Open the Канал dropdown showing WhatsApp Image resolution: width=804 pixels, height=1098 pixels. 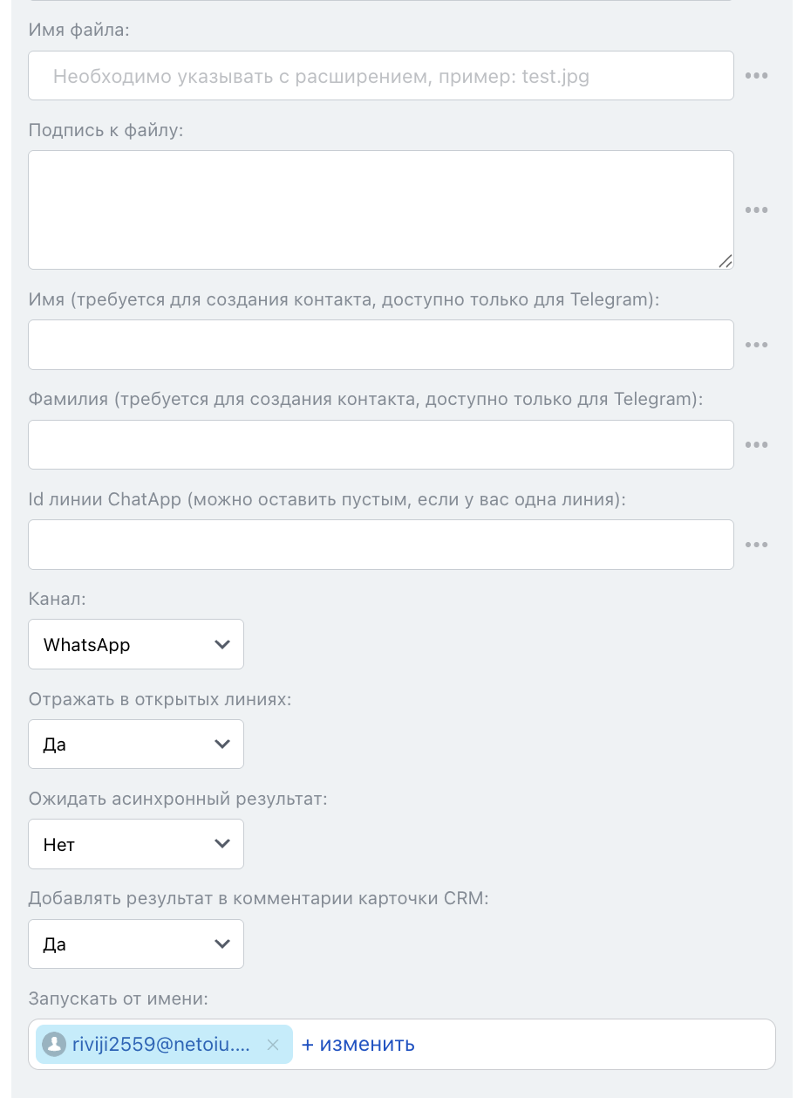(136, 645)
